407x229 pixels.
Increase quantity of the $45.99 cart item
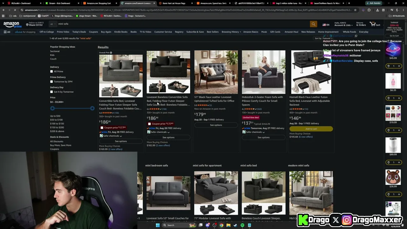coord(399,66)
